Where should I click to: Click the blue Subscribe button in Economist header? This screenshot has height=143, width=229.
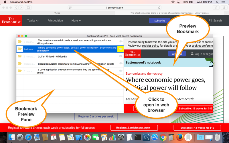159,21
